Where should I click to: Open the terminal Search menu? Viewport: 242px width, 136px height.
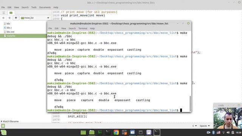pos(72,28)
